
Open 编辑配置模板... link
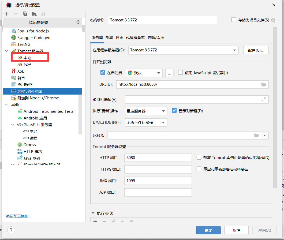19,216
